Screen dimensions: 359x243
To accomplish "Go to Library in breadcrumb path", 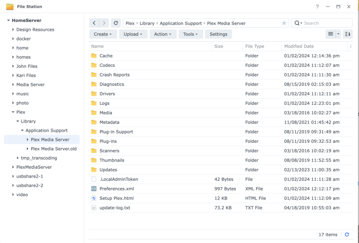I will tap(147, 23).
